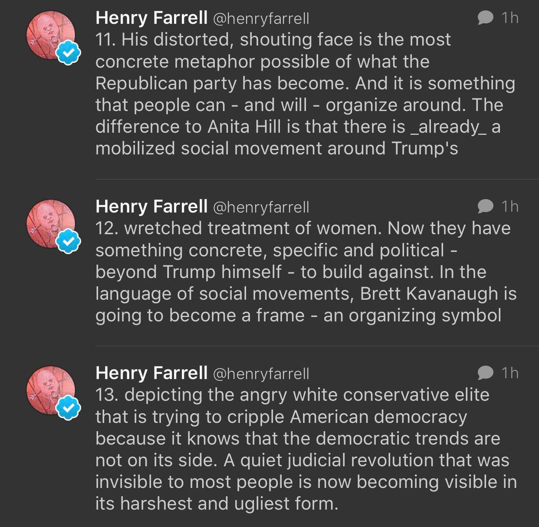
Task: Click the verified badge beside tweet 13
Action: click(x=68, y=409)
